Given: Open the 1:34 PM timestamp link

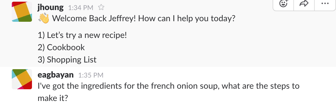Looking at the screenshot, I should pos(80,8).
